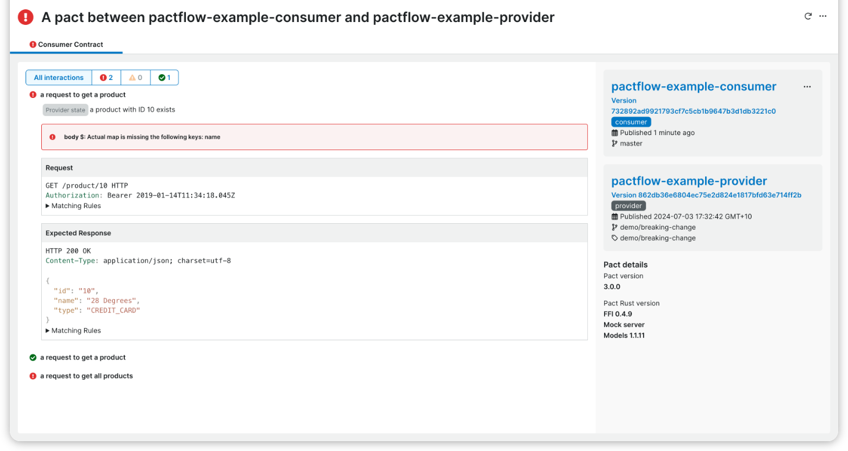Click the error icon beside a request to get all products
The width and height of the screenshot is (848, 451).
(33, 376)
